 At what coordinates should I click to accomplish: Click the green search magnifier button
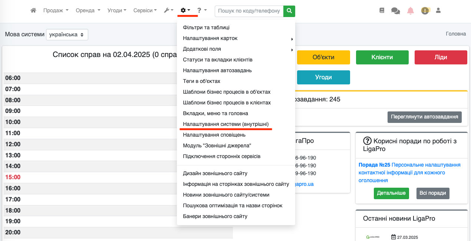coord(289,11)
